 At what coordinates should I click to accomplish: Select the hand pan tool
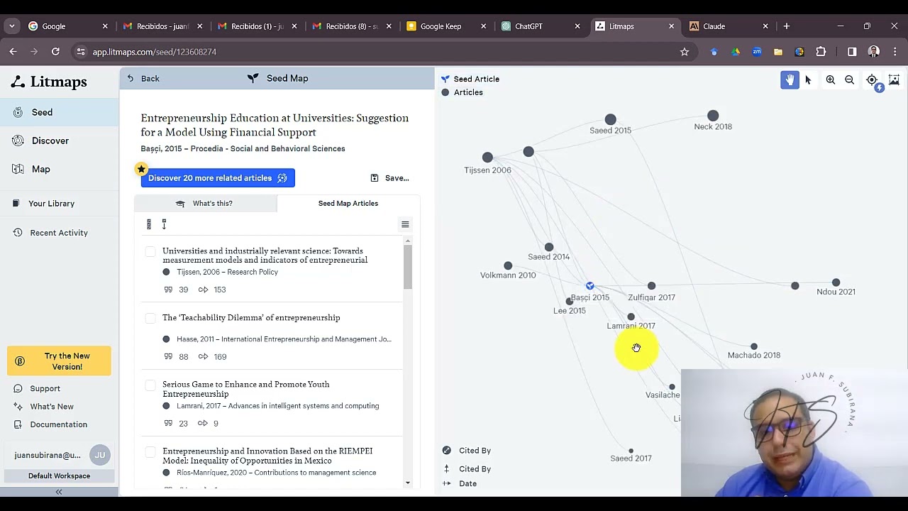click(790, 80)
